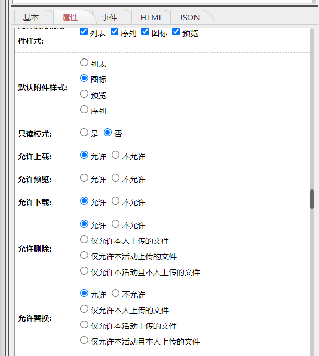Switch to the HTML tab
This screenshot has width=319, height=356.
coord(151,17)
